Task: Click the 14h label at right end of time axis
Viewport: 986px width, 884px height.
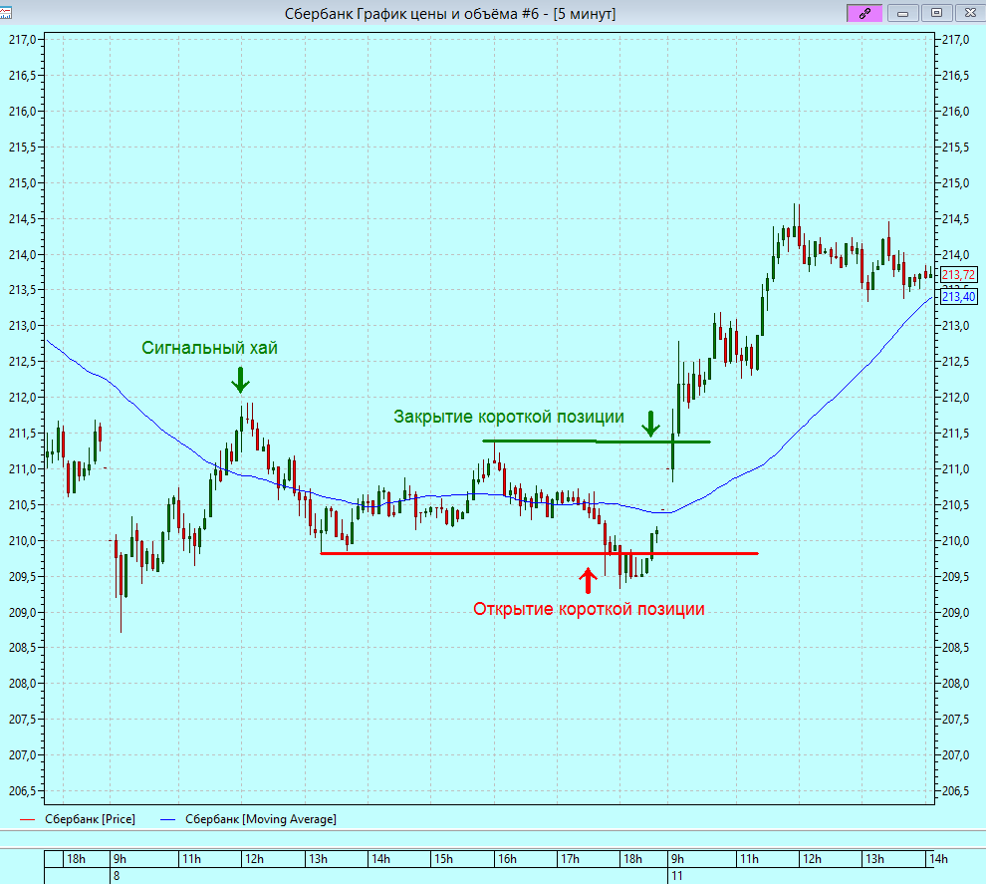Action: pos(938,859)
